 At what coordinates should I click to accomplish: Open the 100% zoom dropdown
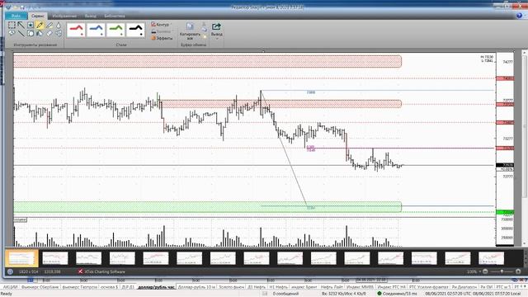click(474, 271)
